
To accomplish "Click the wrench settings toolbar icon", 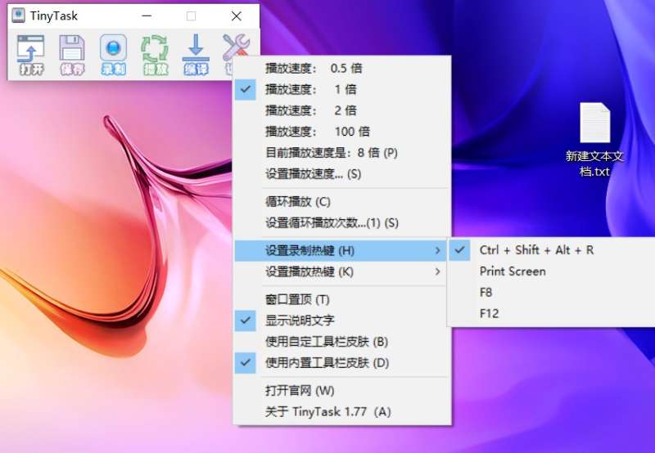I will pos(237,46).
